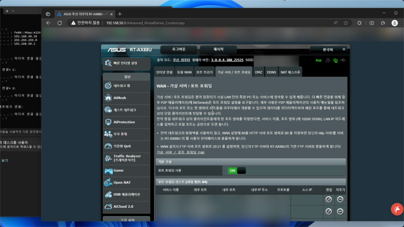Open the browser profile avatar
This screenshot has width=404, height=227.
tap(395, 23)
